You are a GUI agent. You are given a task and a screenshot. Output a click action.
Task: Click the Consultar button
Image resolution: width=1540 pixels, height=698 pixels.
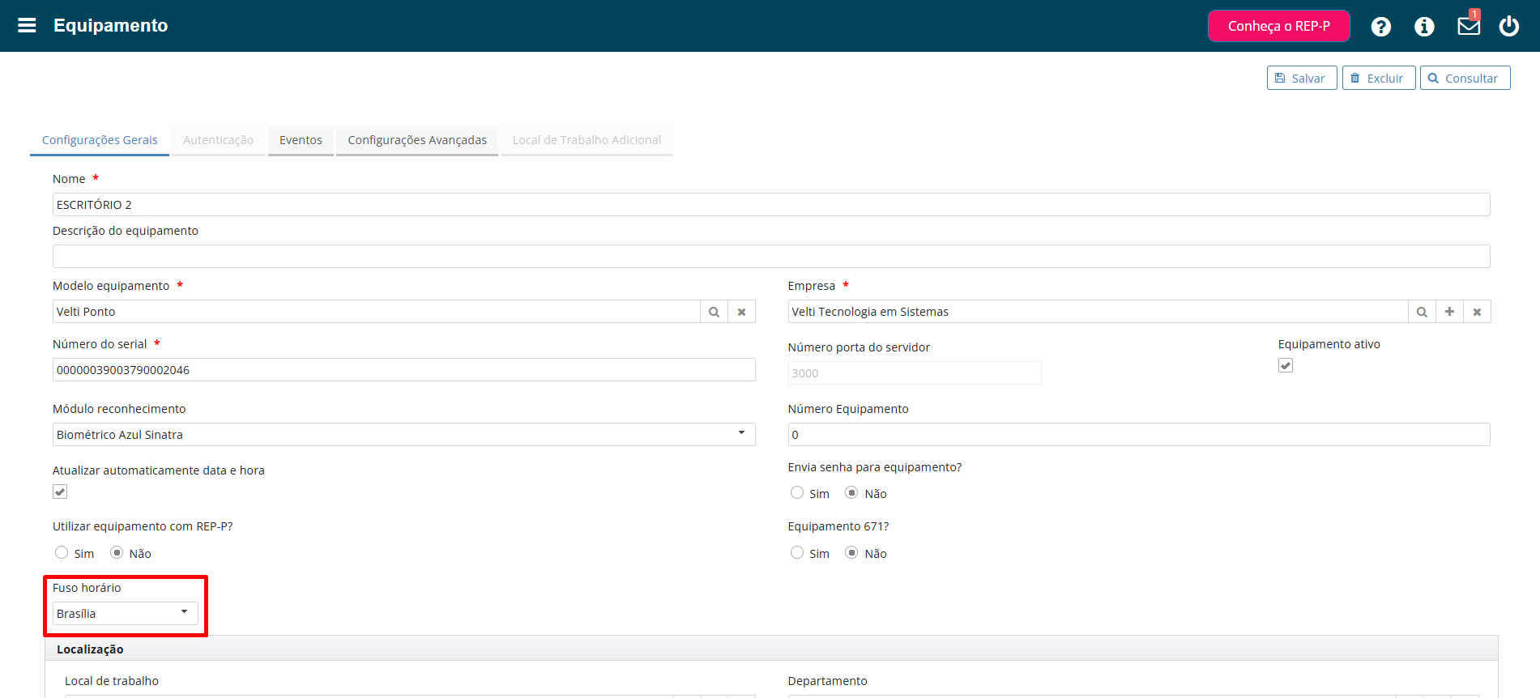[x=1465, y=78]
